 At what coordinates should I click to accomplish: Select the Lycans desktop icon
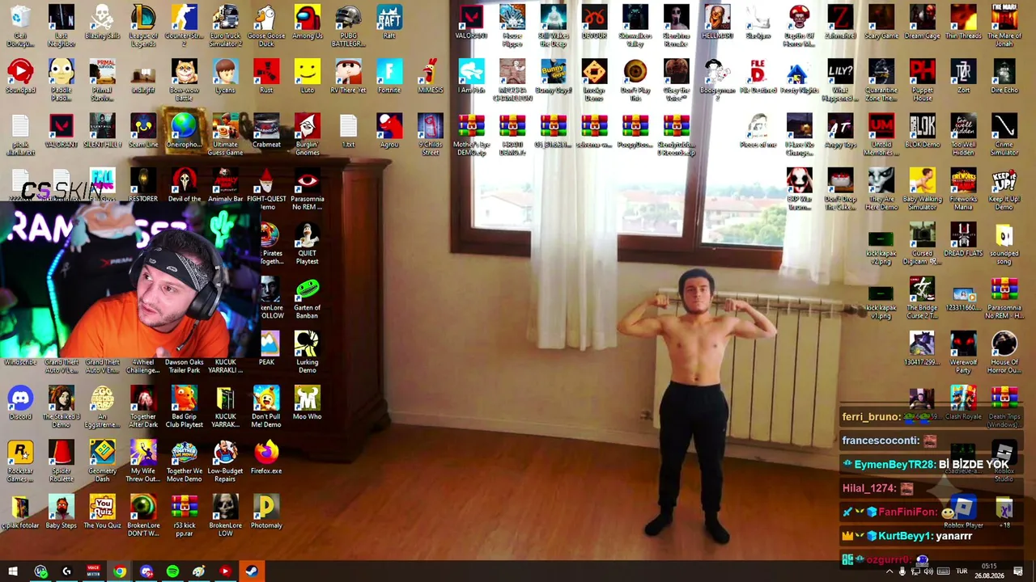225,77
